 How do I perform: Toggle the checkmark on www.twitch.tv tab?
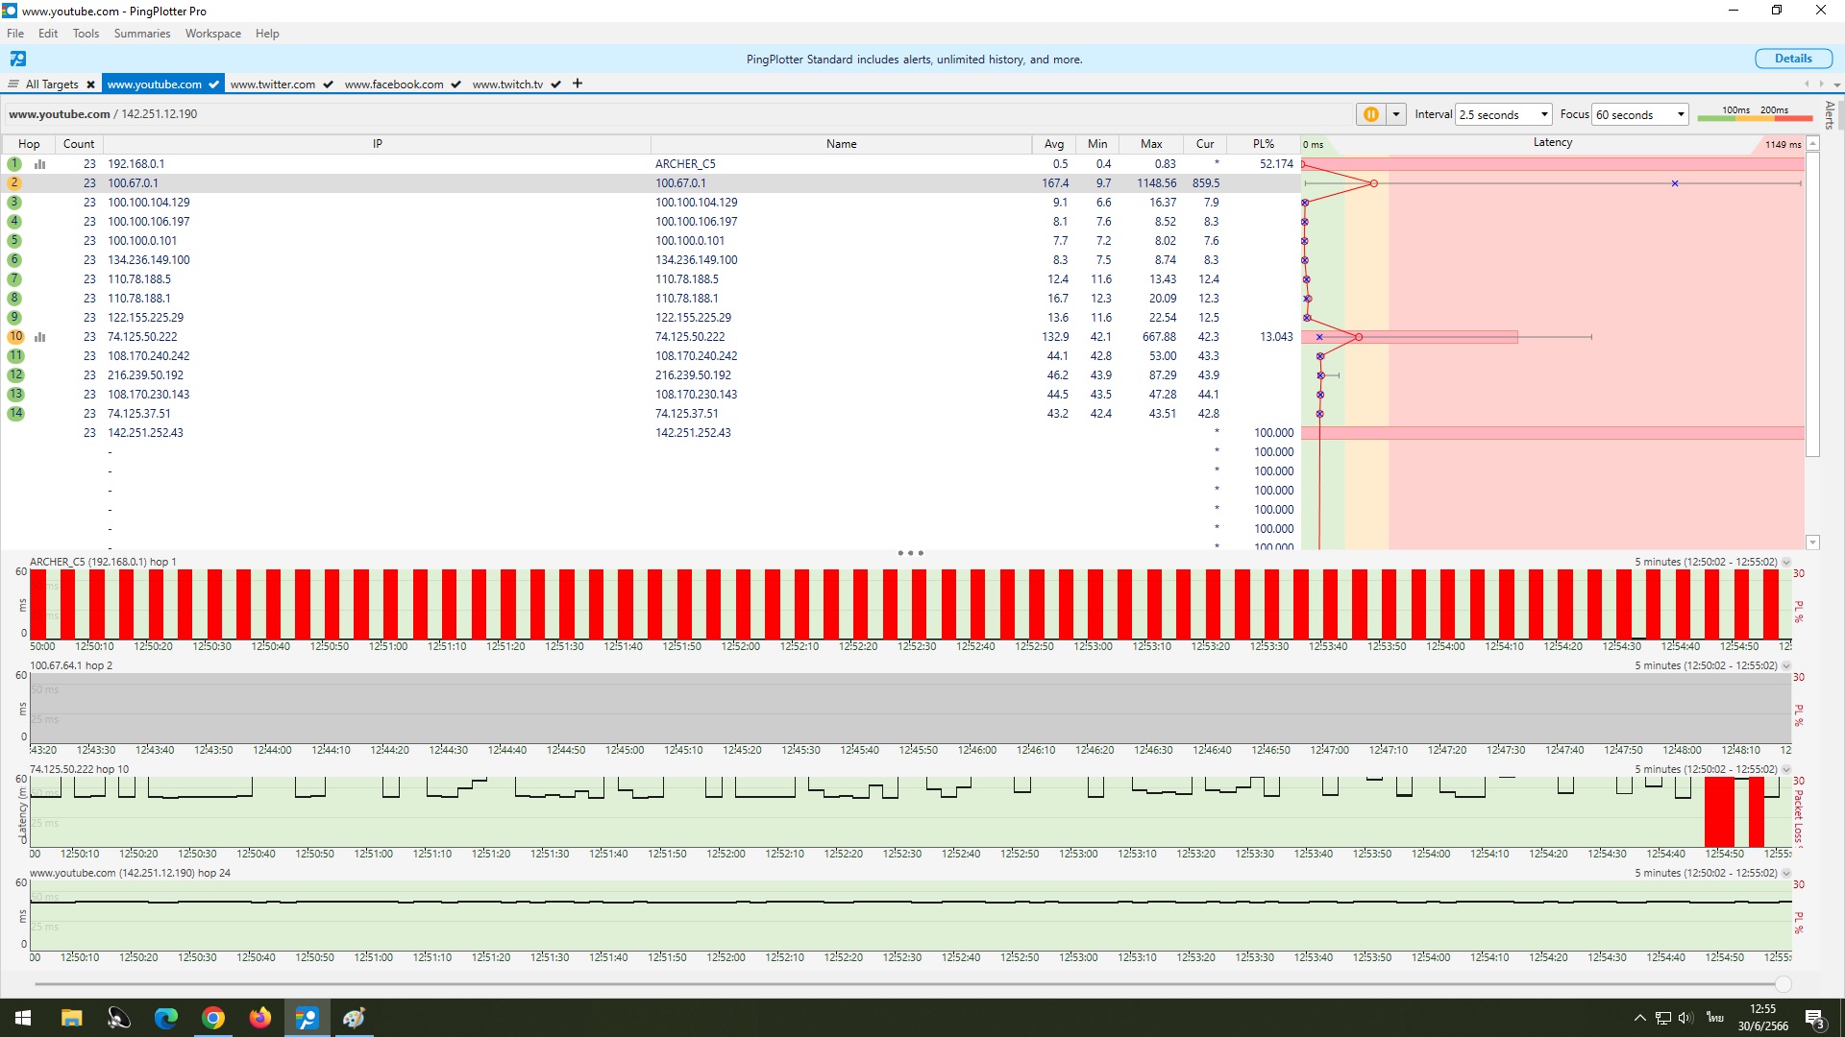click(x=555, y=84)
